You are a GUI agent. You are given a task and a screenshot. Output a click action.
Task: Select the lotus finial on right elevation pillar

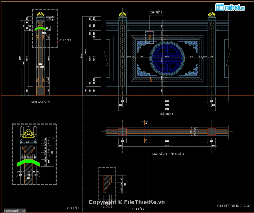point(212,14)
